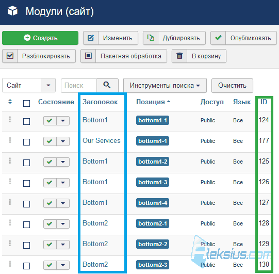Check the checkbox for ID 127 row
The width and height of the screenshot is (279, 274).
click(x=26, y=204)
